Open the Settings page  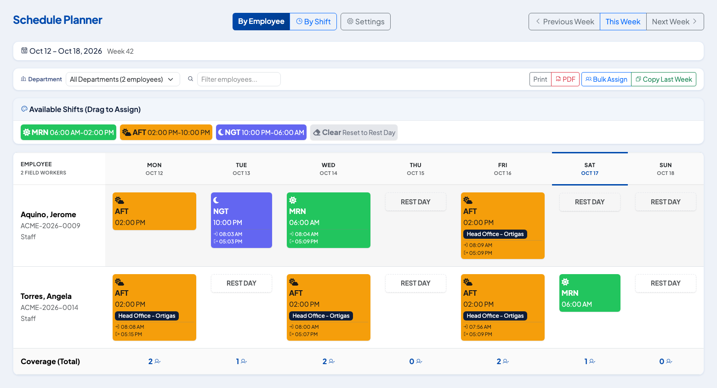pos(365,22)
